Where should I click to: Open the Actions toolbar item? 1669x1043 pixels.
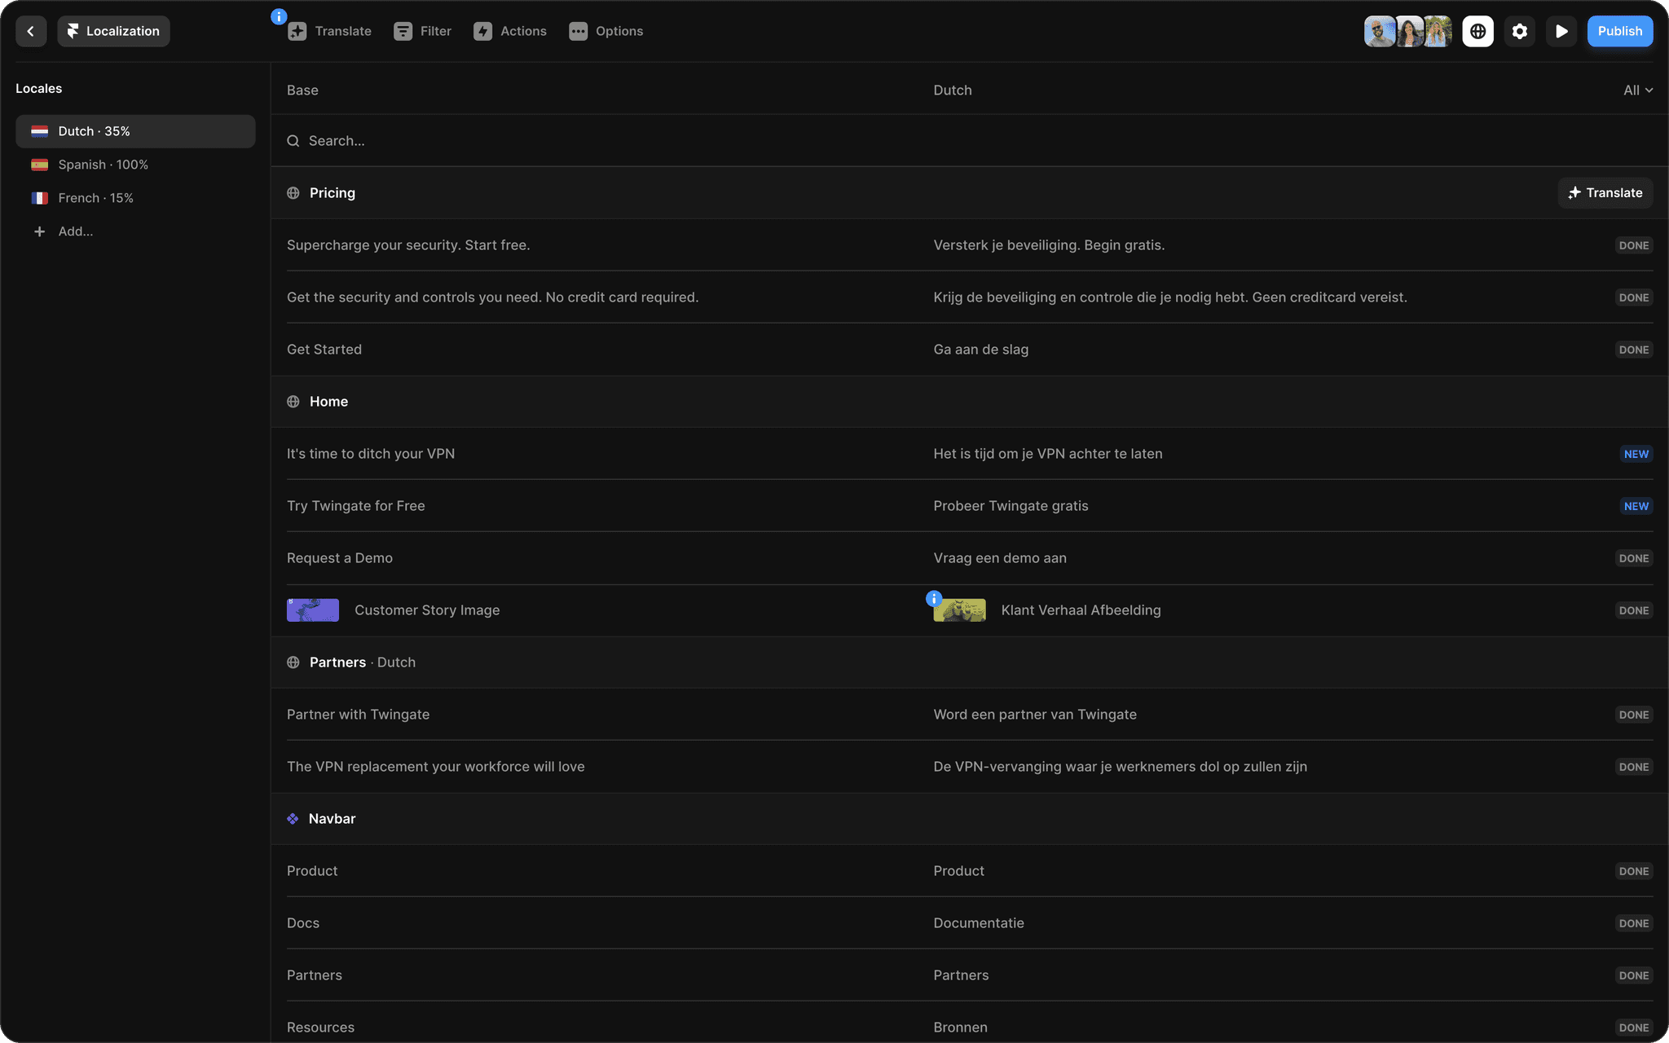(x=510, y=31)
